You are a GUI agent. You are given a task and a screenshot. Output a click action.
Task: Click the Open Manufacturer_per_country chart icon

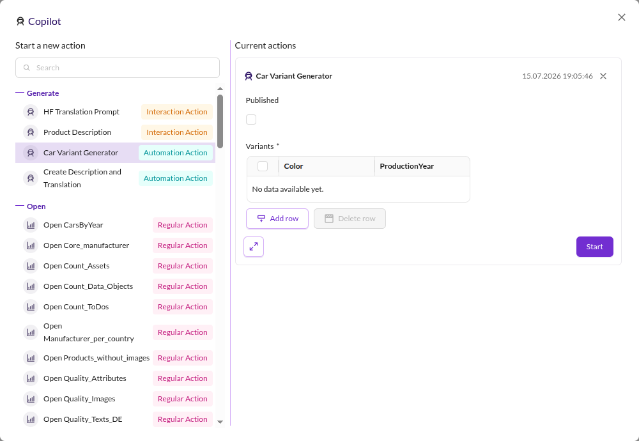(x=31, y=332)
